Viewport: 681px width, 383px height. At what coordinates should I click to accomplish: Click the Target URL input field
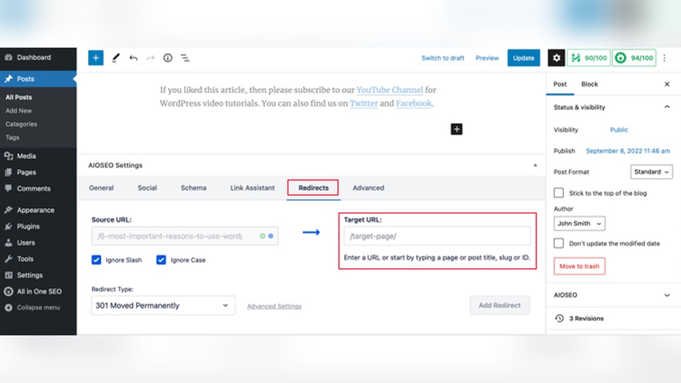[x=437, y=236]
